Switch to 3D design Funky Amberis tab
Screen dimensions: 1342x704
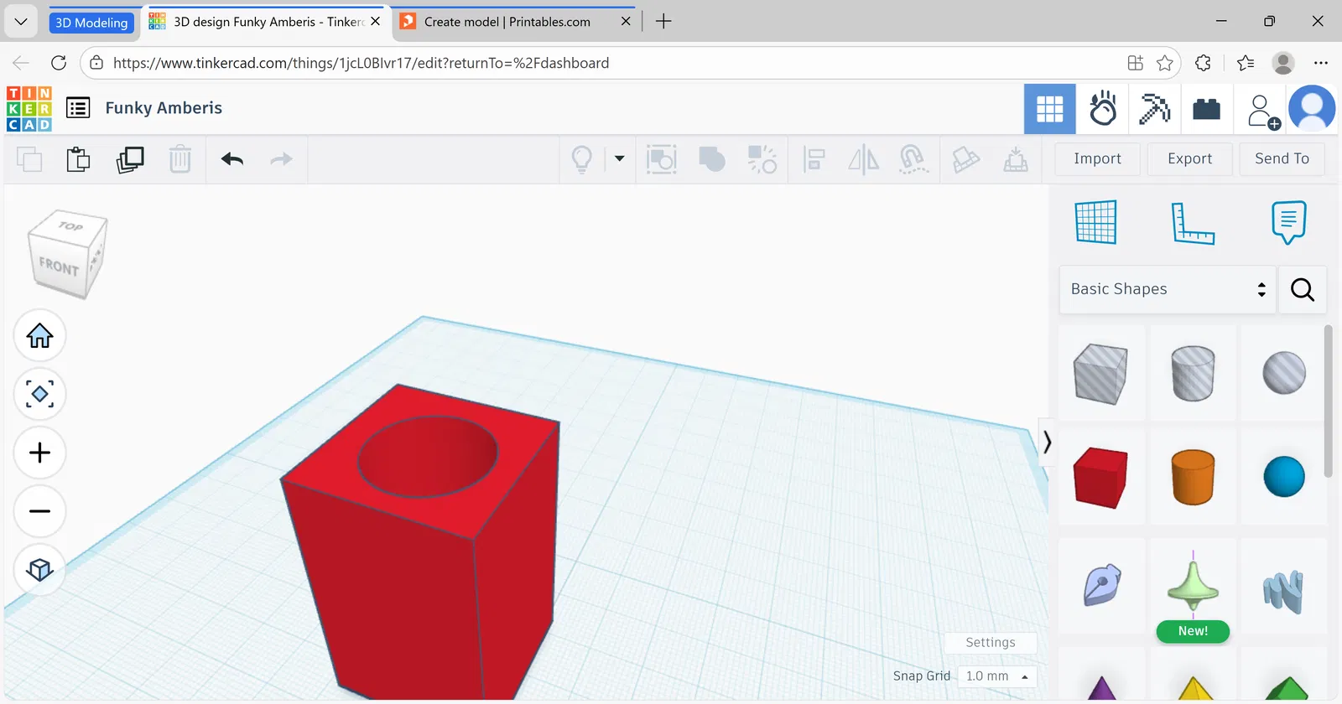click(265, 22)
